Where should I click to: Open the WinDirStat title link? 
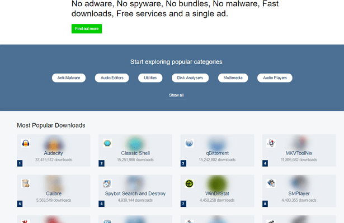pyautogui.click(x=217, y=193)
